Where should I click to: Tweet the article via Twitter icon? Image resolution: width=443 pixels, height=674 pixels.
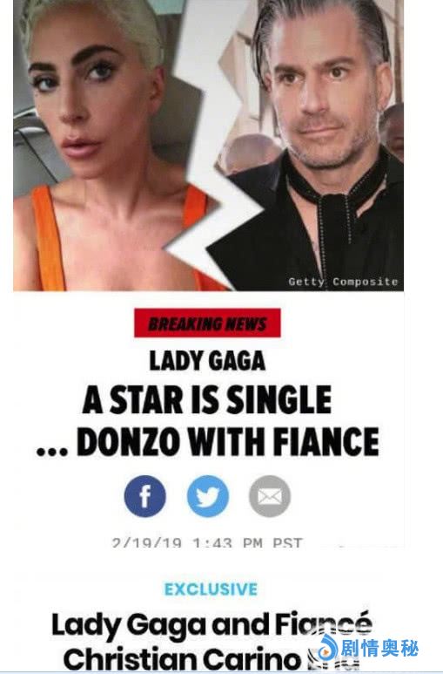pos(208,496)
